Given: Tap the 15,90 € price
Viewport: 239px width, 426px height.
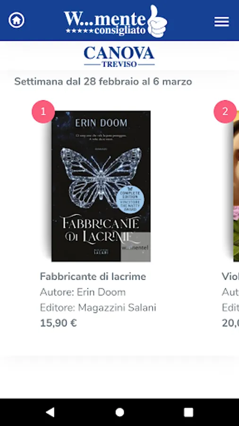Looking at the screenshot, I should tap(58, 323).
